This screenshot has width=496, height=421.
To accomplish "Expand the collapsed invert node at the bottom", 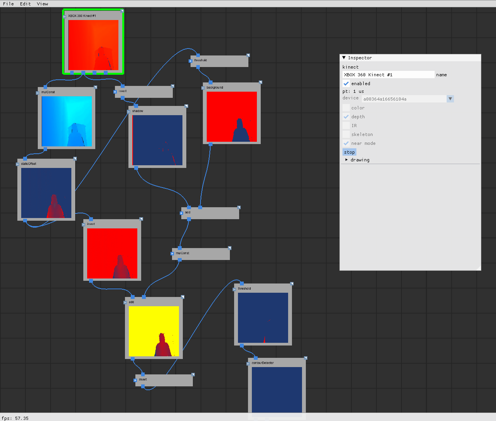I will pos(135,380).
